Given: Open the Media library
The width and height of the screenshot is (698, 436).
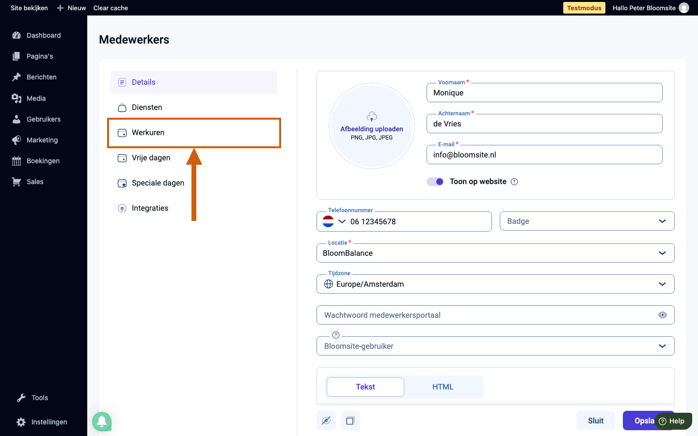Looking at the screenshot, I should (36, 98).
